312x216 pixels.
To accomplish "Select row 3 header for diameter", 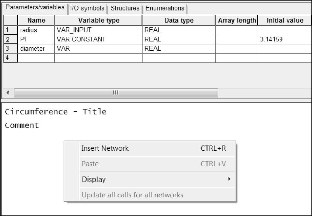I will click(10, 49).
